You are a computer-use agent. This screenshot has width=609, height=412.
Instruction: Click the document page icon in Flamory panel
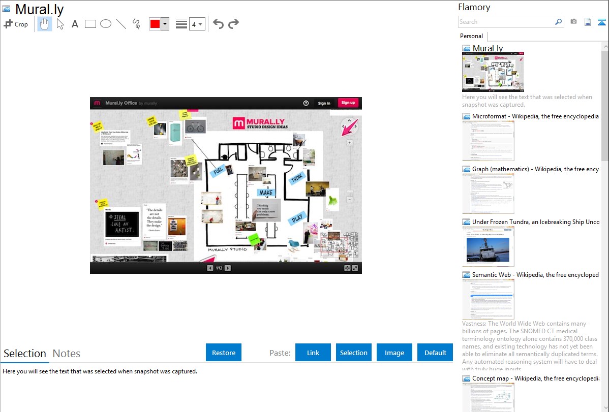tap(588, 22)
